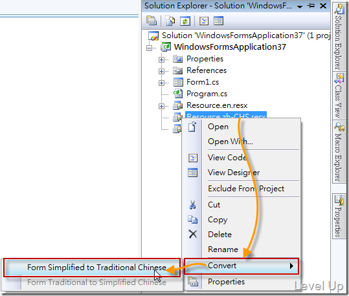Image resolution: width=349 pixels, height=296 pixels.
Task: Open the Properties side tab
Action: (339, 217)
